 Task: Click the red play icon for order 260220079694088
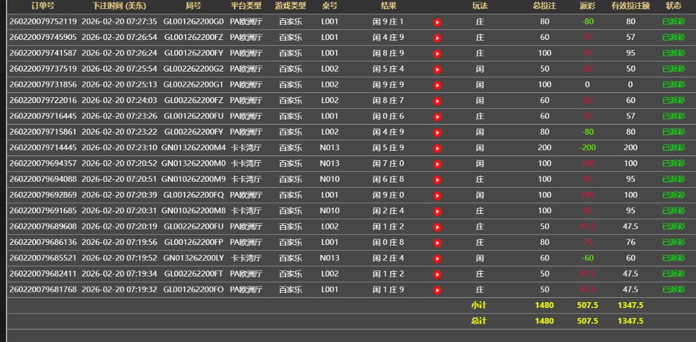(x=437, y=179)
